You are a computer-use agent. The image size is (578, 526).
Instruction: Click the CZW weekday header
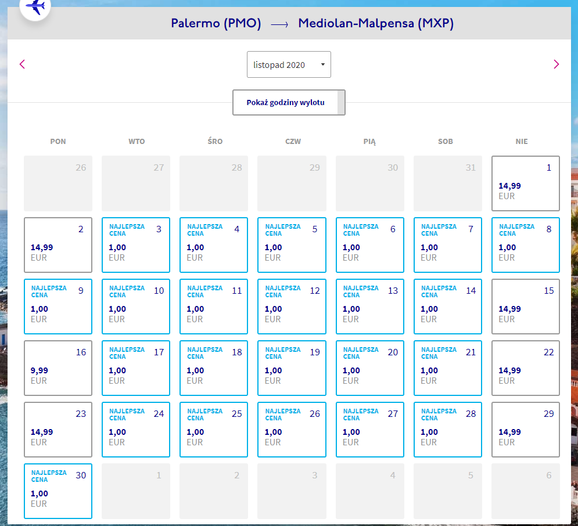tap(293, 142)
